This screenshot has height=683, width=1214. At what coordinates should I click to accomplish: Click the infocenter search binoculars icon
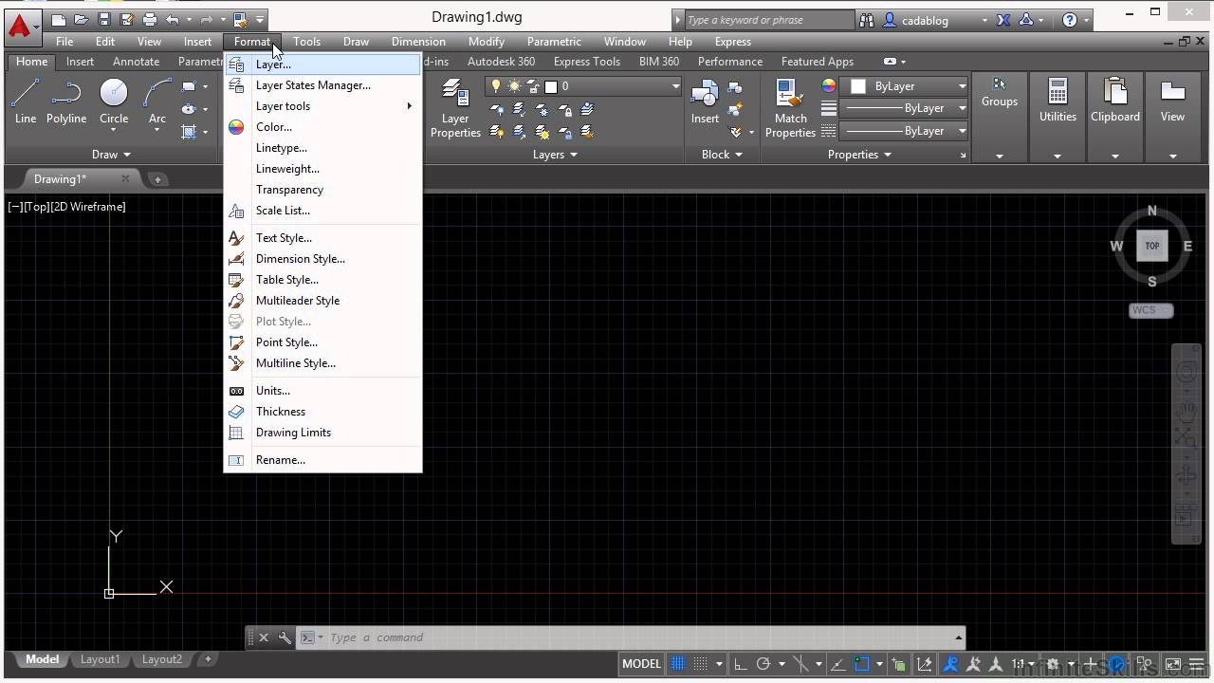[867, 20]
